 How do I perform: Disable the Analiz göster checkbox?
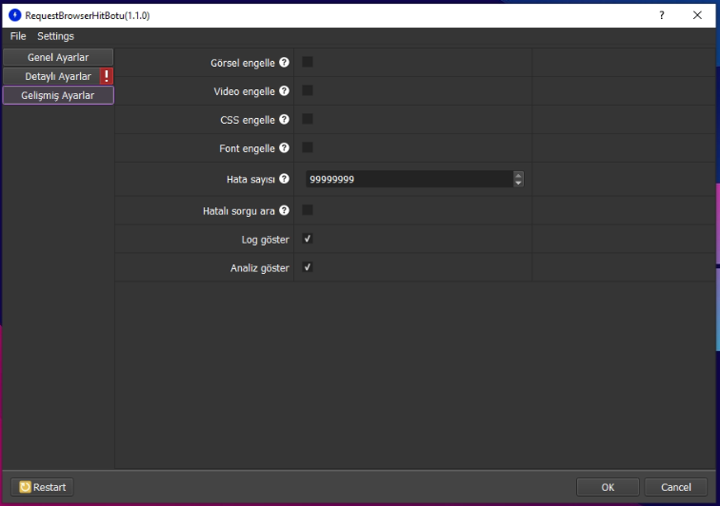point(308,267)
